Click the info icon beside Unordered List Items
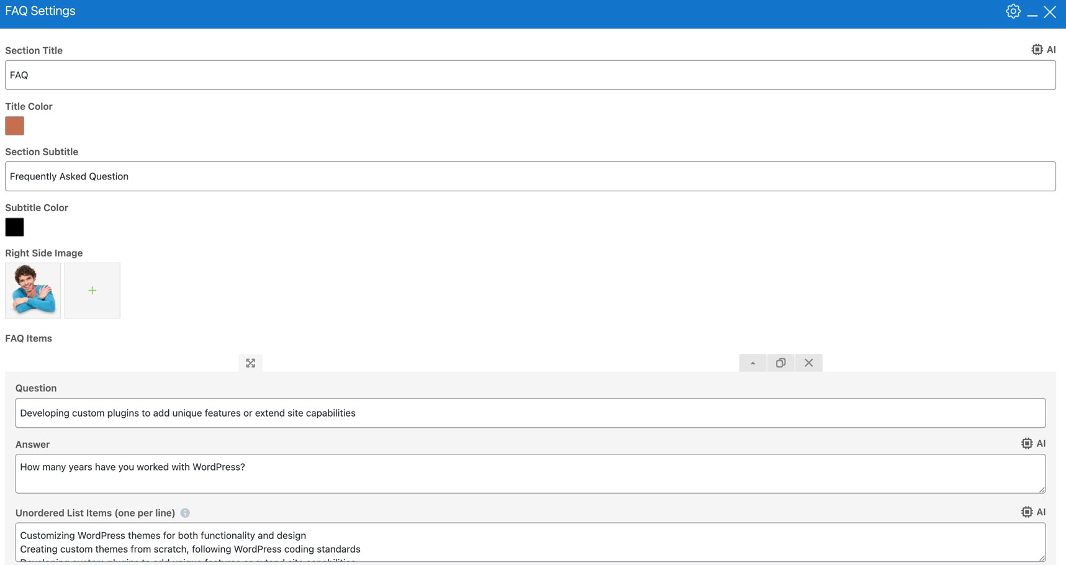 [185, 513]
